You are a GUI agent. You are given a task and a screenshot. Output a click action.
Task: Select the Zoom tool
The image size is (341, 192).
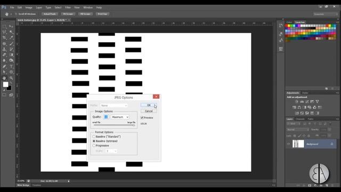(x=11, y=78)
